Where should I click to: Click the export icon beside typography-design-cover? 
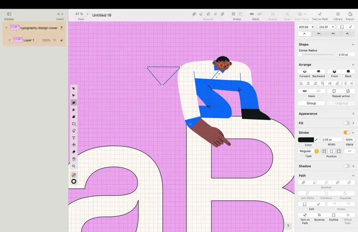(62, 28)
